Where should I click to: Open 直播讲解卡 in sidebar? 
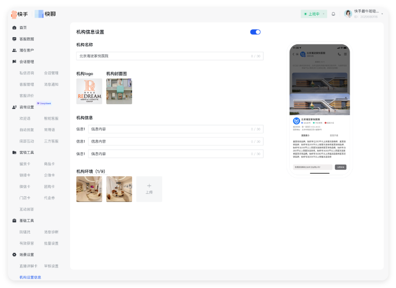point(29,266)
